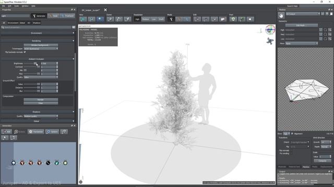Select the blue tree Mode icon
This screenshot has width=334, height=187.
click(187, 19)
